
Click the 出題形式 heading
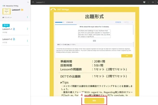pyautogui.click(x=94, y=16)
